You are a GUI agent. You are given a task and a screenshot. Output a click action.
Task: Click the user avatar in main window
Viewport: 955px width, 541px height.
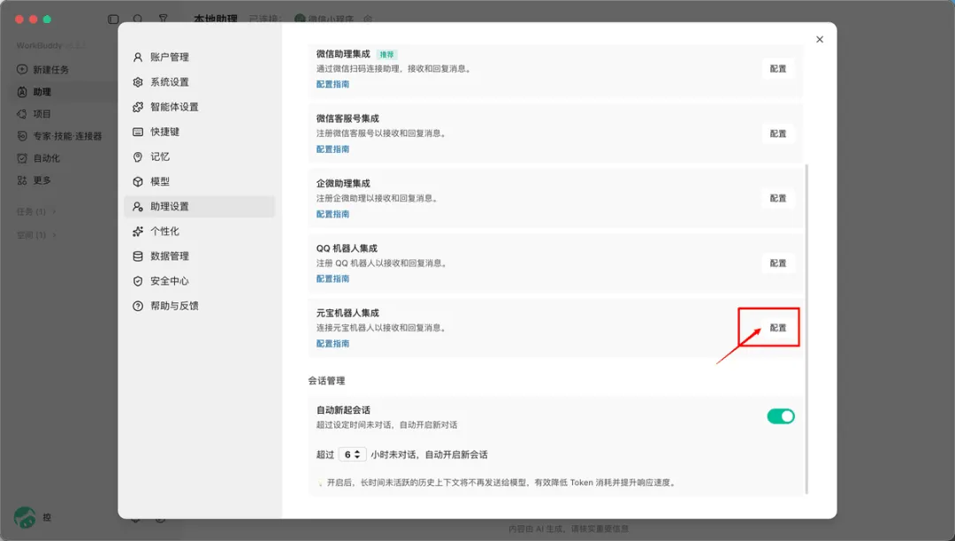[25, 517]
